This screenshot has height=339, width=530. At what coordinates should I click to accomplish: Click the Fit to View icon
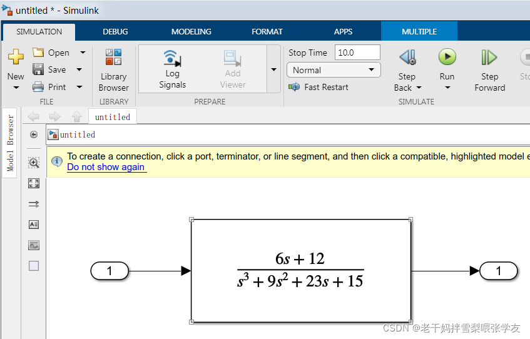(x=34, y=183)
